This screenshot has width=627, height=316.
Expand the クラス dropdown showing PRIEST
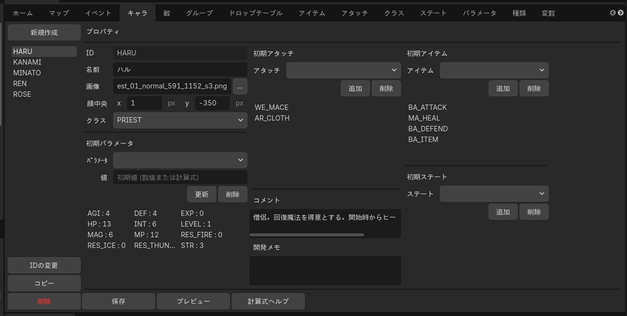point(180,120)
